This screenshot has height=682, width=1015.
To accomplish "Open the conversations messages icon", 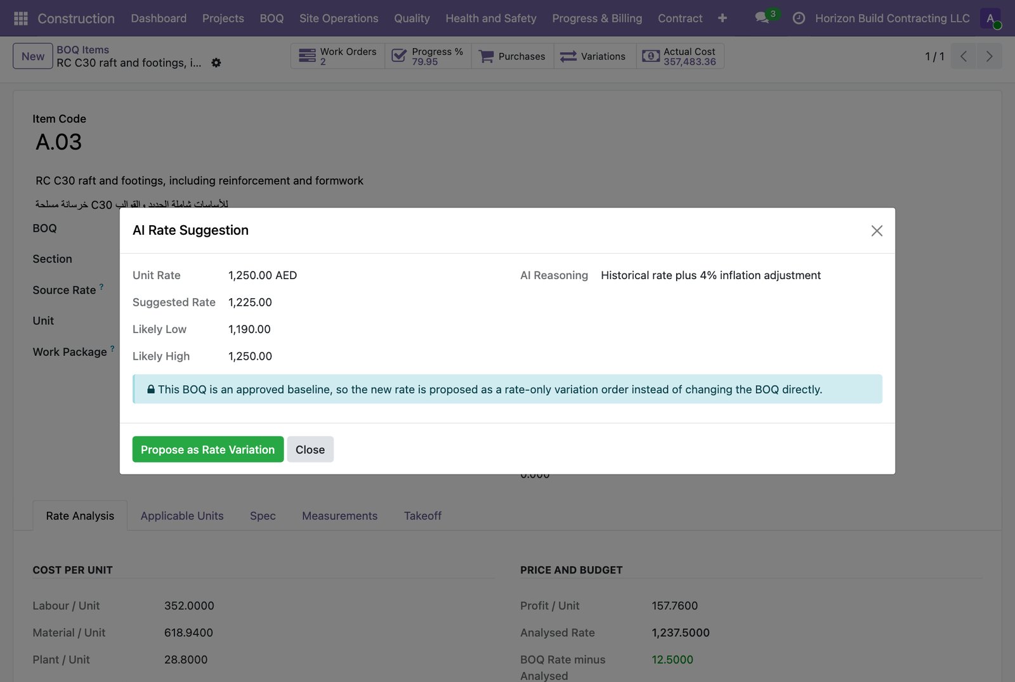I will (x=763, y=18).
